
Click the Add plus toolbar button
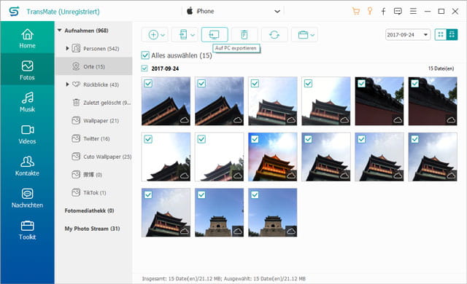click(x=153, y=35)
